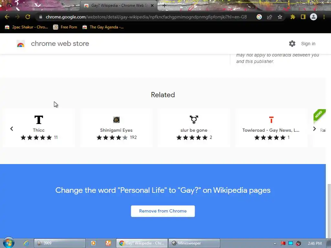Open The Gay Agenda bookmark

103,27
